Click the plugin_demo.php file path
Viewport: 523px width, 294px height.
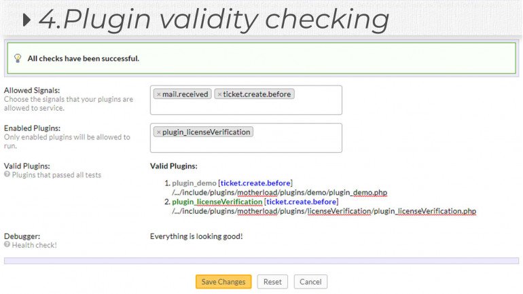[280, 192]
